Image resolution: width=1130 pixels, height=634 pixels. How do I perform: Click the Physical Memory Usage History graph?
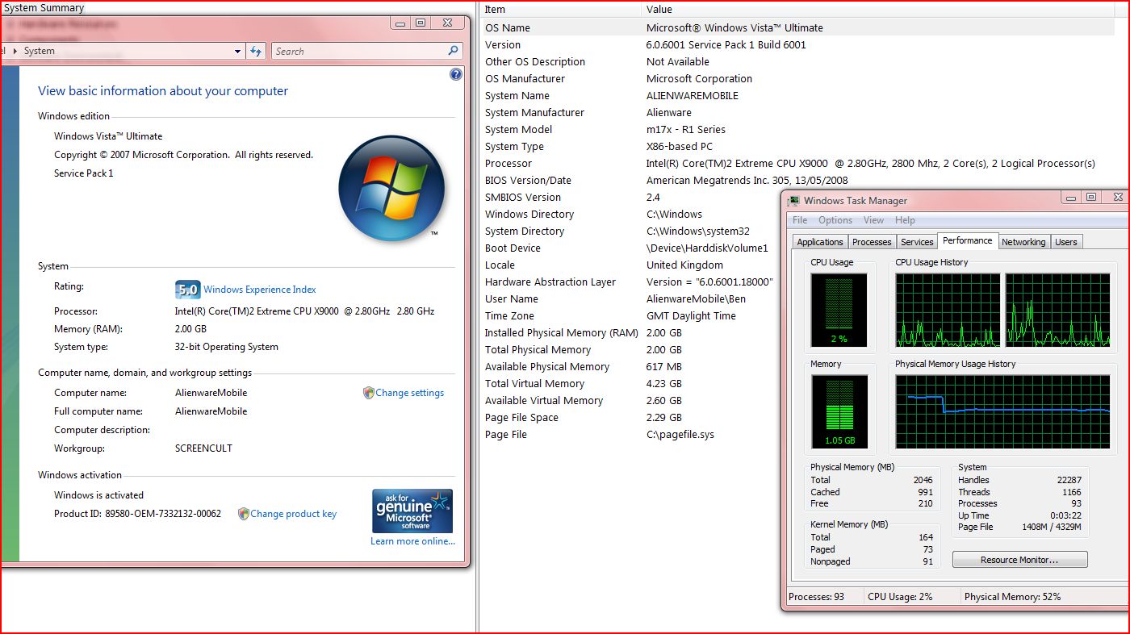pos(1002,412)
